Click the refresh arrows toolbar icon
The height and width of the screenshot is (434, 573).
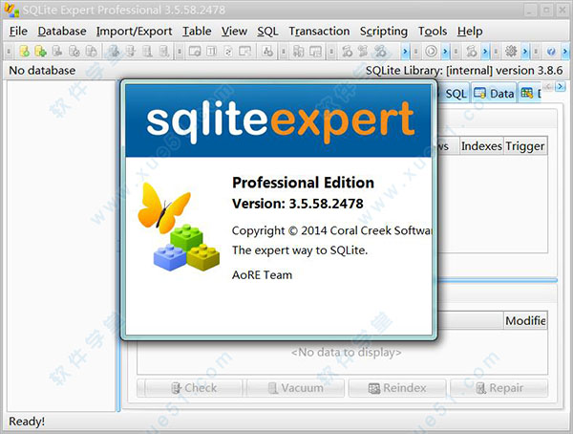tap(228, 52)
